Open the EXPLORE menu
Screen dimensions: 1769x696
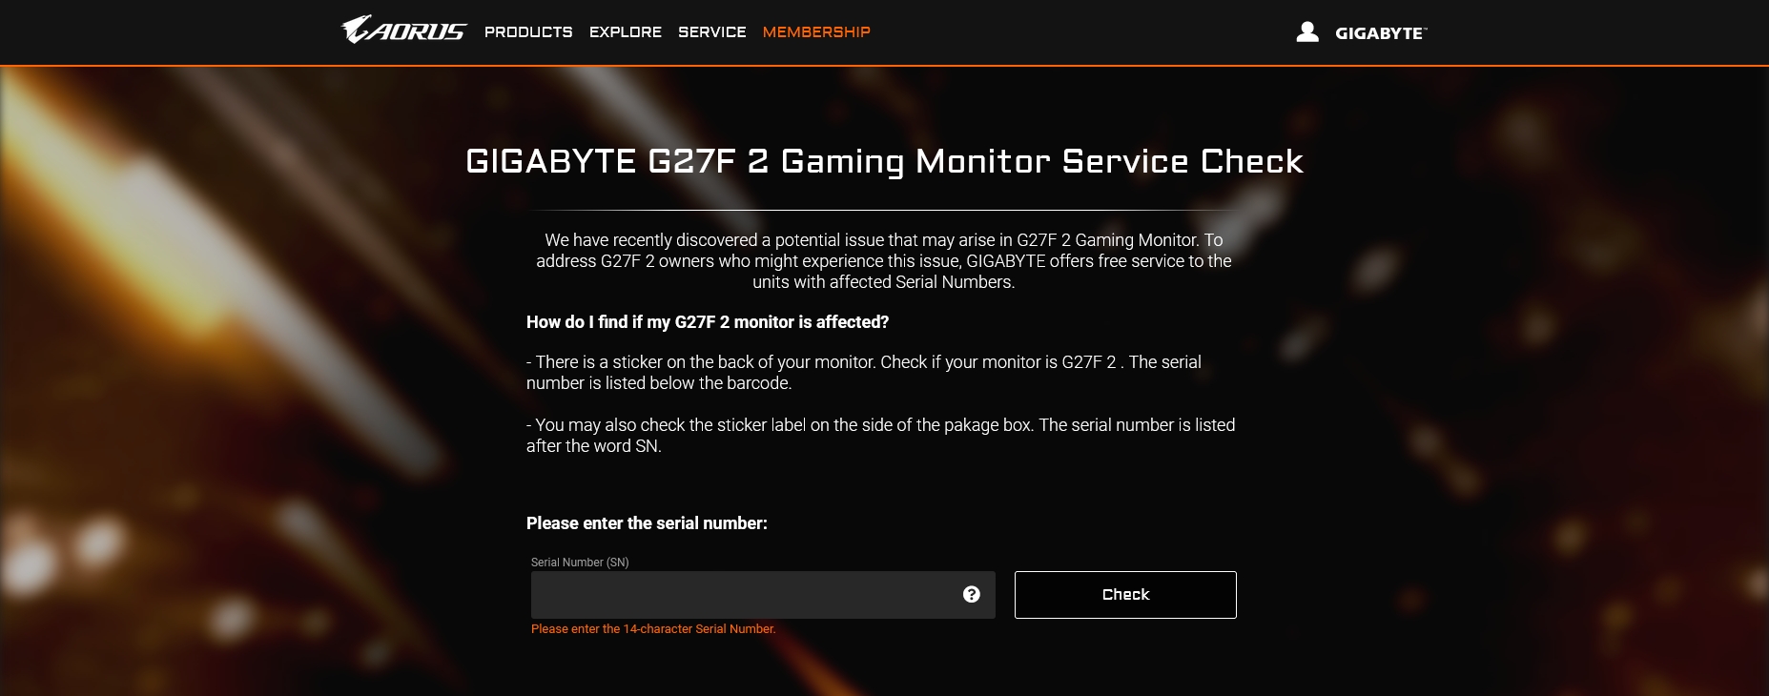click(x=626, y=31)
